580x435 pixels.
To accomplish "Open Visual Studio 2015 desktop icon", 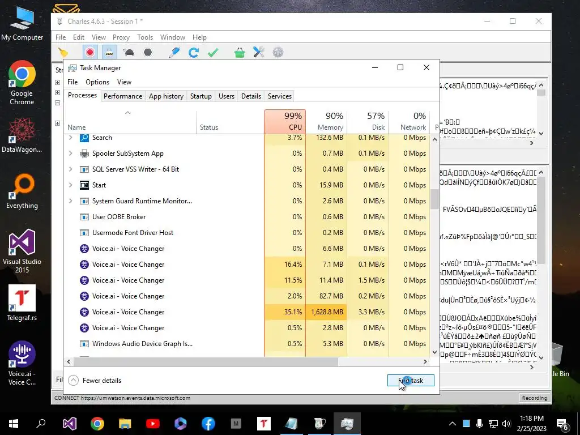I will click(22, 251).
